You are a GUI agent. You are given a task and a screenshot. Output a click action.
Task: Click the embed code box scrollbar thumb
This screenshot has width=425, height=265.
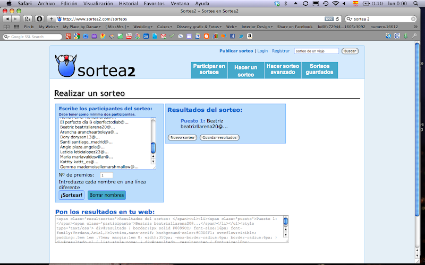(x=286, y=221)
